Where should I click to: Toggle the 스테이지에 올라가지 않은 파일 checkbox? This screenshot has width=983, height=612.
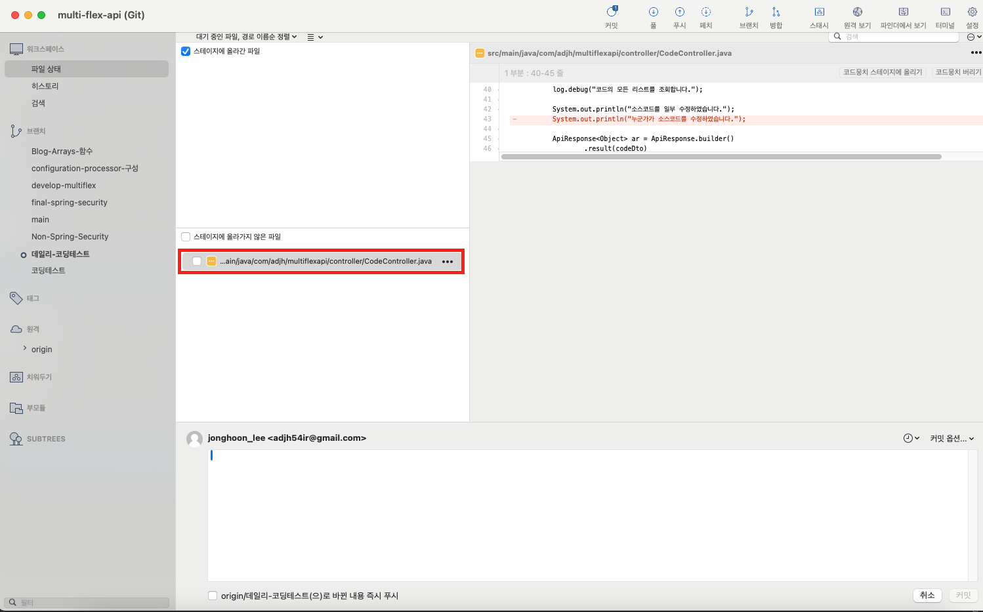(x=186, y=237)
